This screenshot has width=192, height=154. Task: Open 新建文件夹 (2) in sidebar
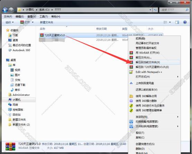coord(21,125)
